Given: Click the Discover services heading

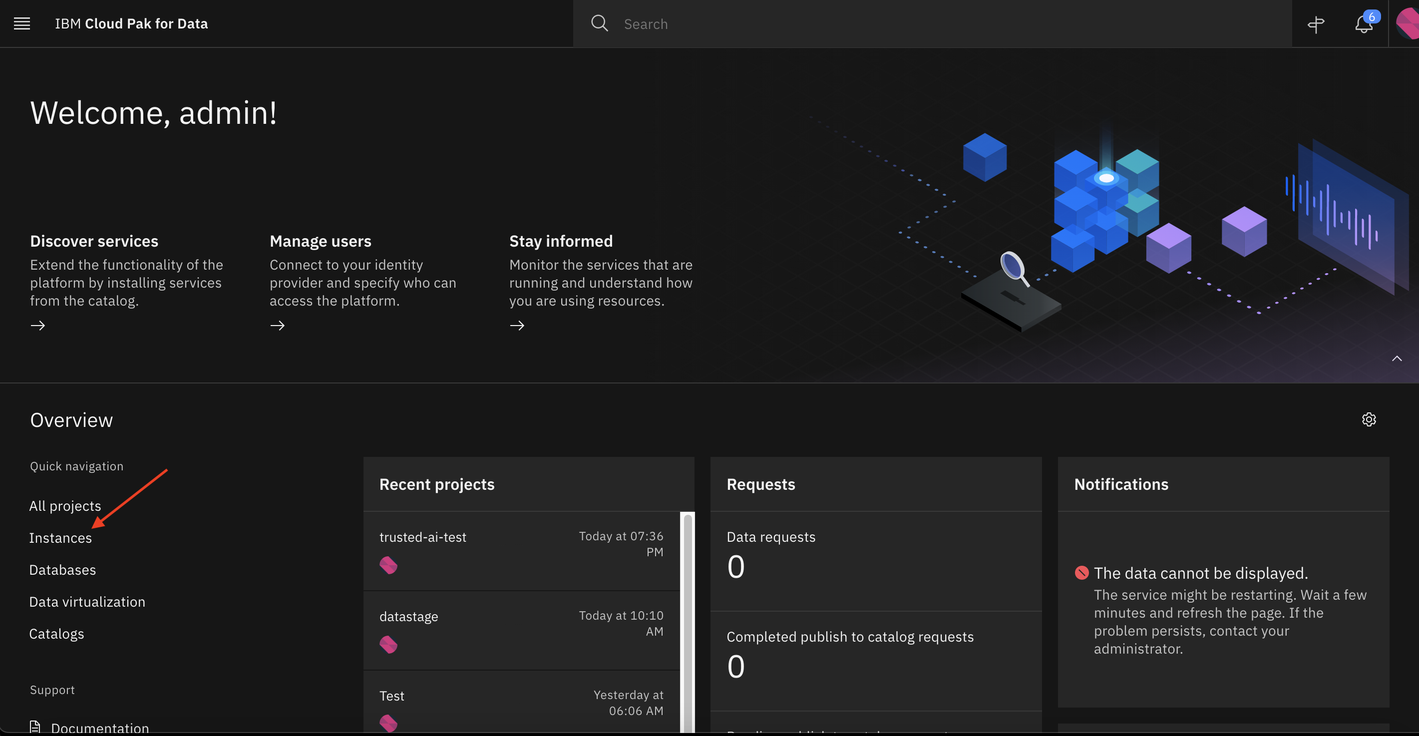Looking at the screenshot, I should [x=94, y=241].
